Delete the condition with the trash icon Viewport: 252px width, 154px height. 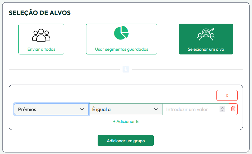[x=233, y=109]
